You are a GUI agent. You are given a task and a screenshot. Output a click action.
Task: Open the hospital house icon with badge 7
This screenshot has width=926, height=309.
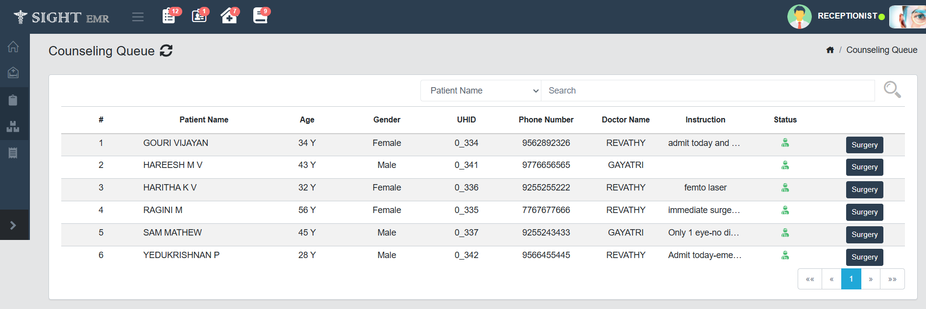(x=229, y=16)
